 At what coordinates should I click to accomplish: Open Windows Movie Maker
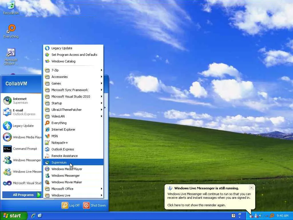tap(73, 182)
